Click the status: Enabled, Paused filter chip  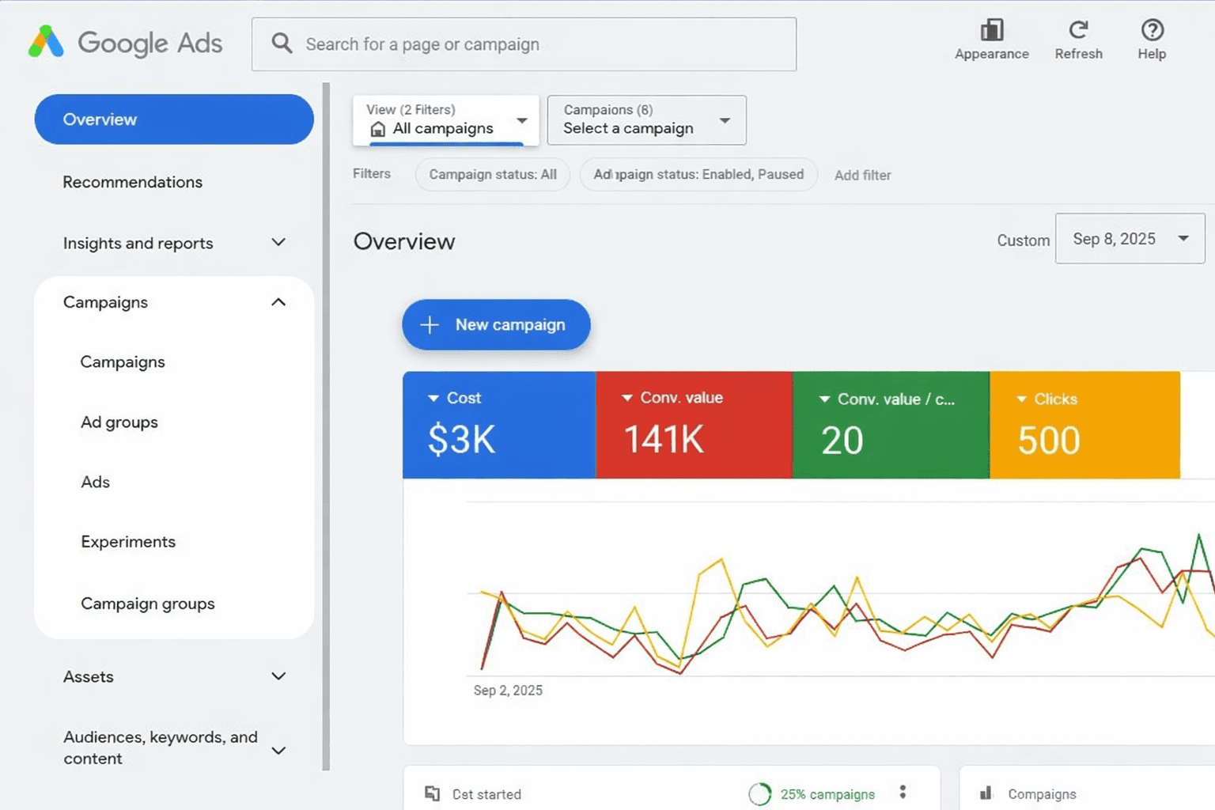point(698,174)
